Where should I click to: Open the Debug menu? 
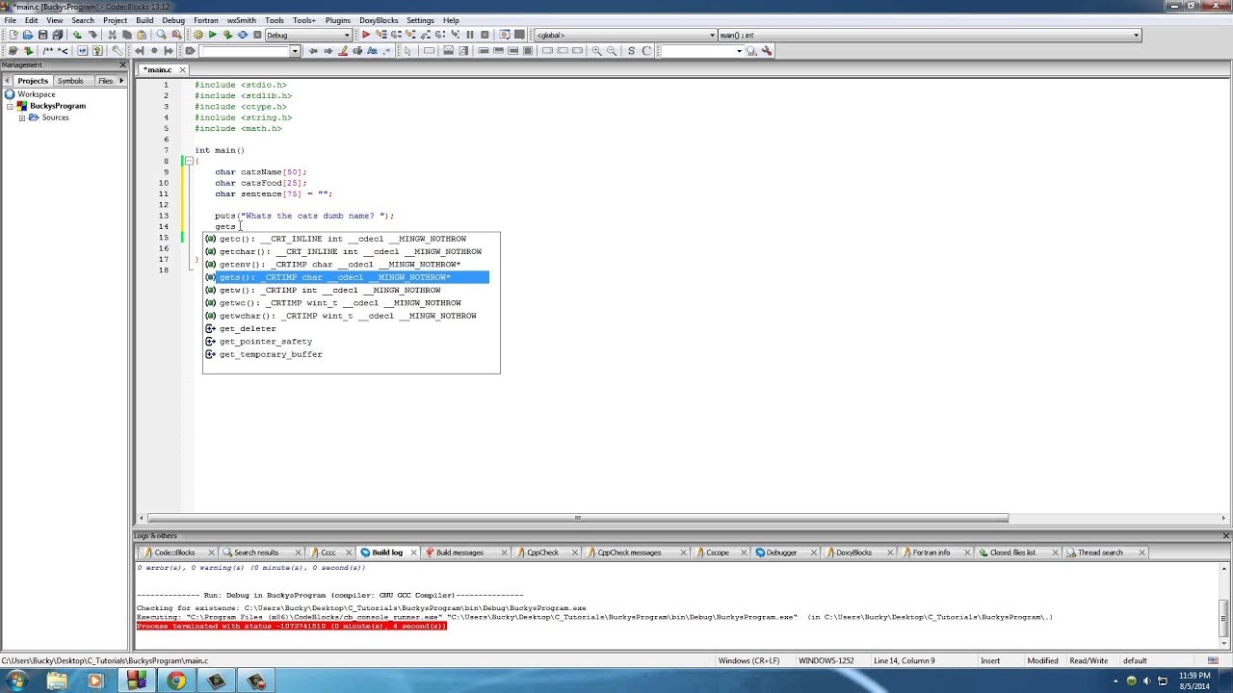(x=173, y=20)
